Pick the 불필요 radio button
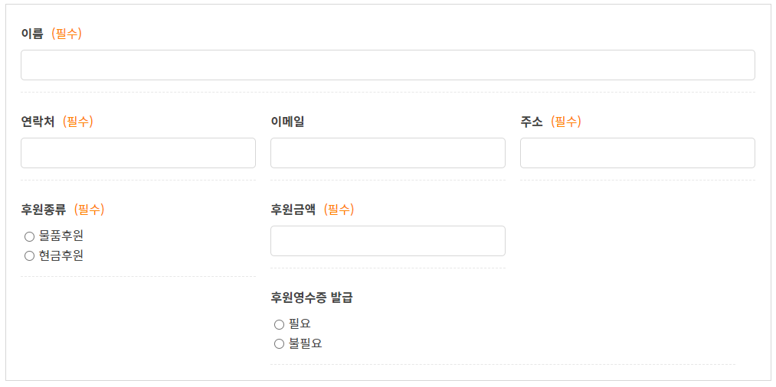The height and width of the screenshot is (387, 776). pyautogui.click(x=280, y=344)
